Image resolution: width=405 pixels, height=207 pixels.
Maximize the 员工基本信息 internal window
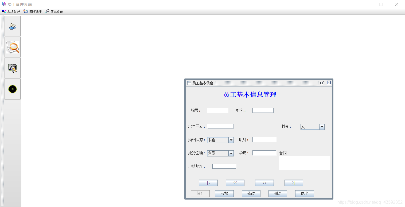click(x=322, y=83)
